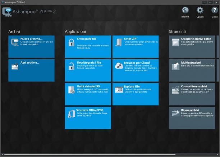This screenshot has width=220, height=157.
Task: Click the Apri archivio folder icon
Action: pyautogui.click(x=15, y=66)
